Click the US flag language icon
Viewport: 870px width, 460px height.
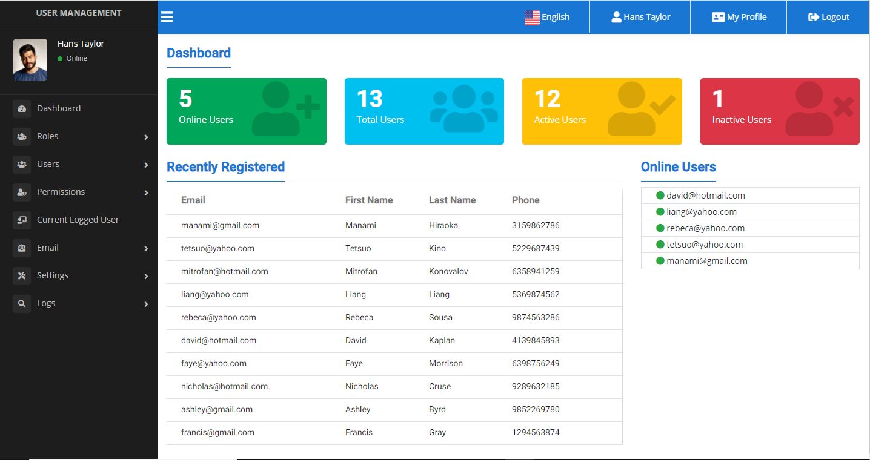532,18
